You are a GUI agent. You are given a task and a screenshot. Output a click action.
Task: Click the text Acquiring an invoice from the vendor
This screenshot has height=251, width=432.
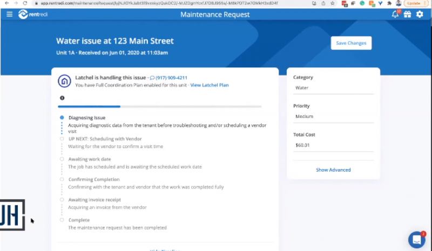click(107, 207)
